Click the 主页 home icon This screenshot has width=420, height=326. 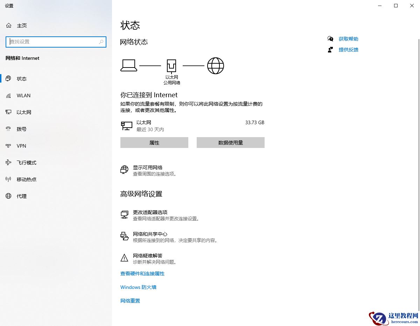8,25
